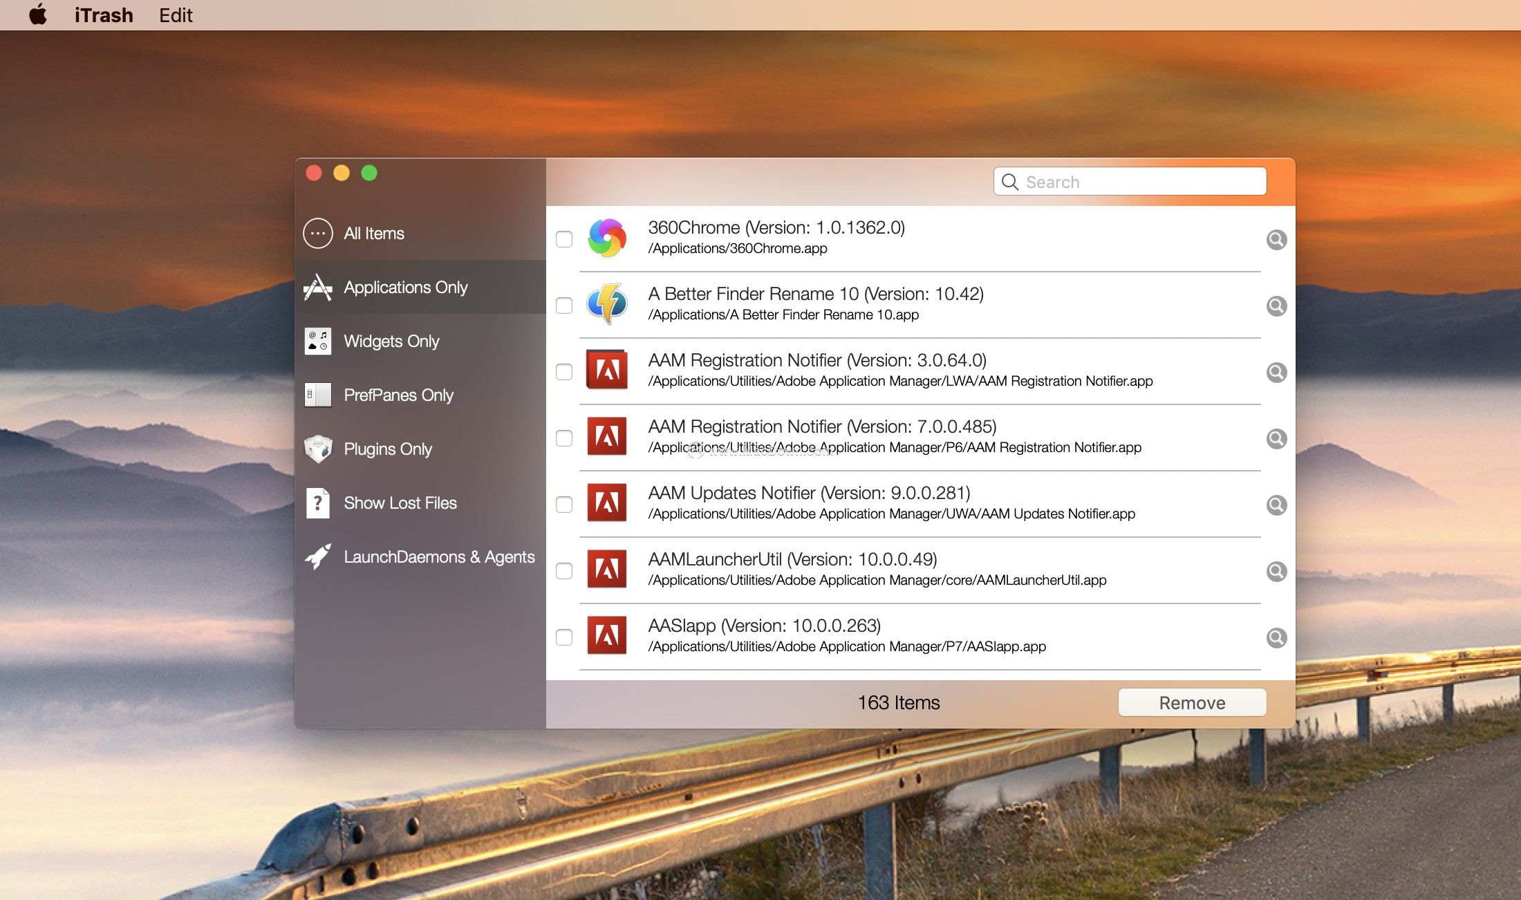The image size is (1521, 900).
Task: Click LaunchDaemons & Agents rocket icon
Action: [317, 557]
